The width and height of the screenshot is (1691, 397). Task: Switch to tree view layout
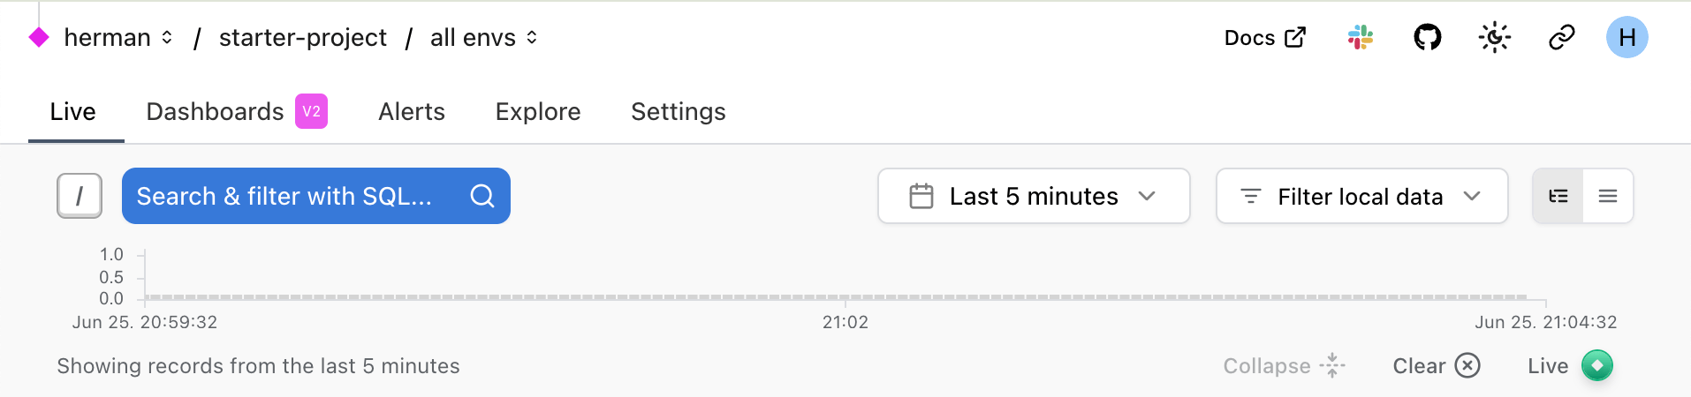tap(1558, 196)
